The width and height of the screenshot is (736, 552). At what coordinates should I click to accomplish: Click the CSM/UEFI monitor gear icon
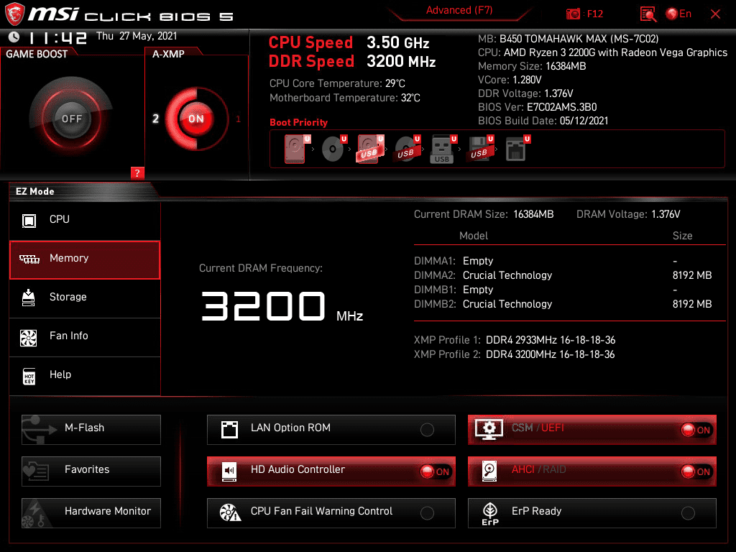(489, 429)
